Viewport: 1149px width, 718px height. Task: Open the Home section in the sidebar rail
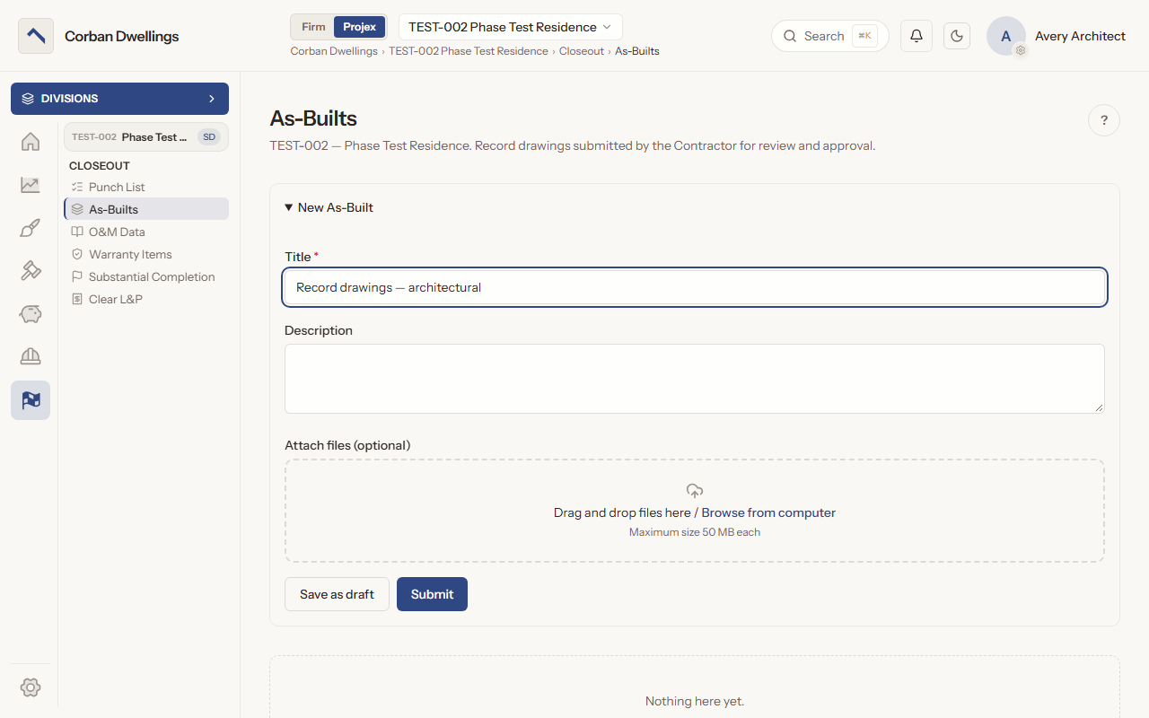(x=31, y=142)
